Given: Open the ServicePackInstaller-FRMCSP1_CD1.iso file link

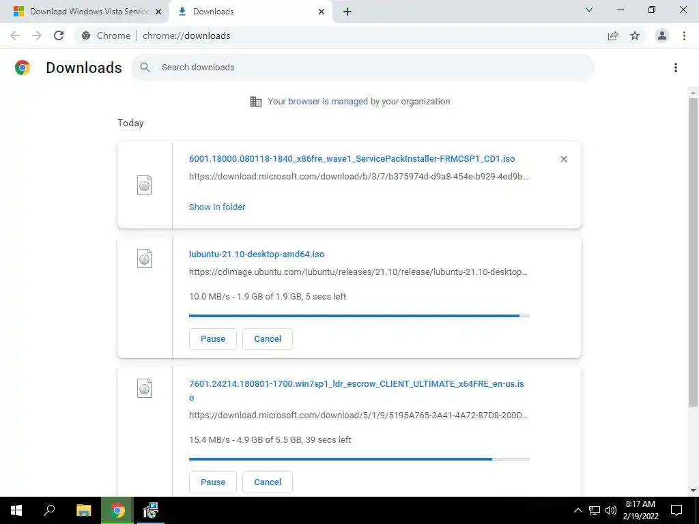Looking at the screenshot, I should pos(352,158).
